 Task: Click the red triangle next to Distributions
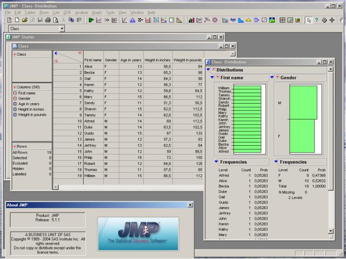click(x=213, y=70)
